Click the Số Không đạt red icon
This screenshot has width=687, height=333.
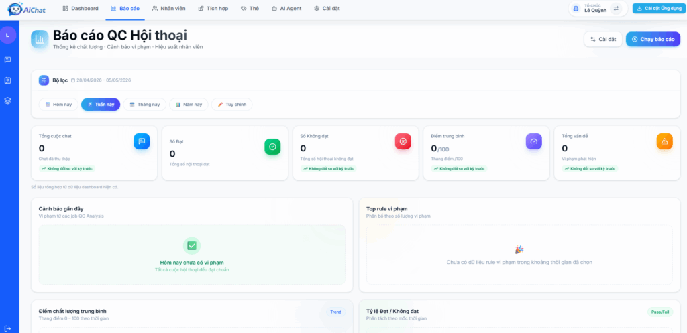(403, 141)
